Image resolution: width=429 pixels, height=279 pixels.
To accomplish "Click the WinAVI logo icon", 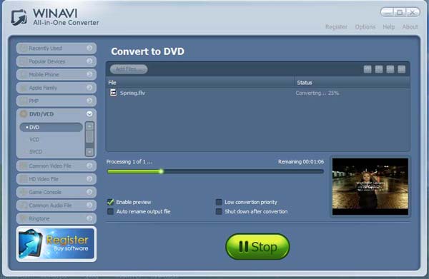I will click(x=19, y=17).
